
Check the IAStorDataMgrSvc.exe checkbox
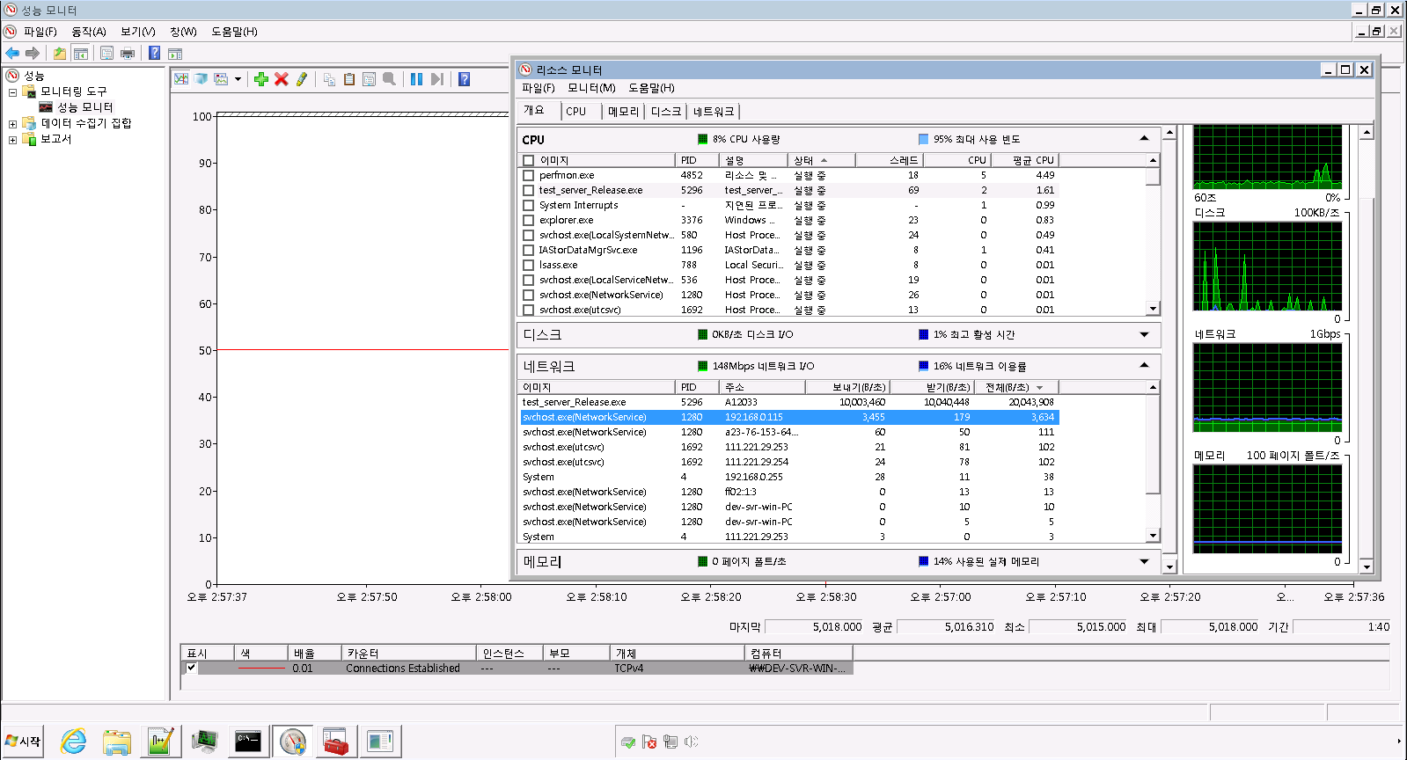[x=528, y=250]
